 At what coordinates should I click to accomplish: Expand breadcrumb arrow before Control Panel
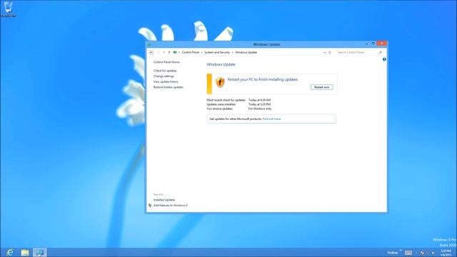(179, 52)
